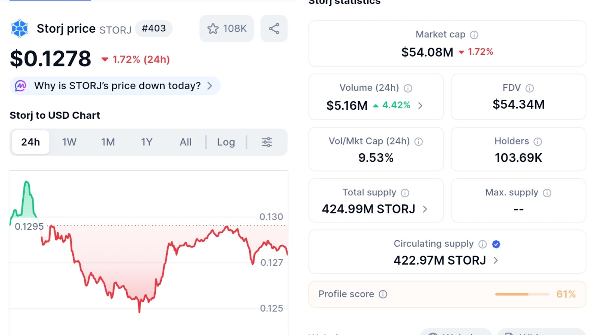Select the 24h chart range
596x335 pixels.
tap(31, 142)
